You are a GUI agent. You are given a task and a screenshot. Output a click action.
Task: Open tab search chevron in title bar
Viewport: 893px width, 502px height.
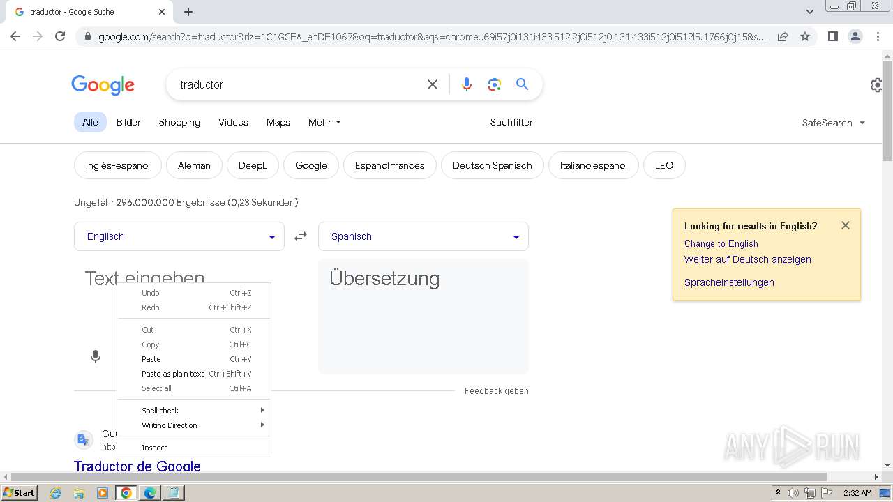pos(810,12)
